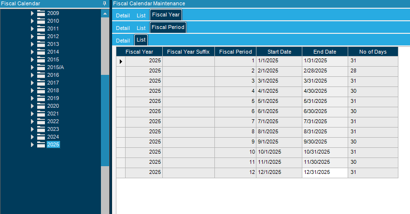Expand the 2009 tree node
Screen dimensions: 410x214
[32, 14]
